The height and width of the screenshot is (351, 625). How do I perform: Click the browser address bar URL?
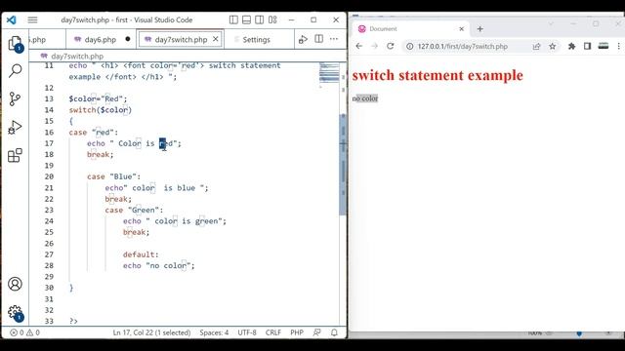[x=462, y=47]
